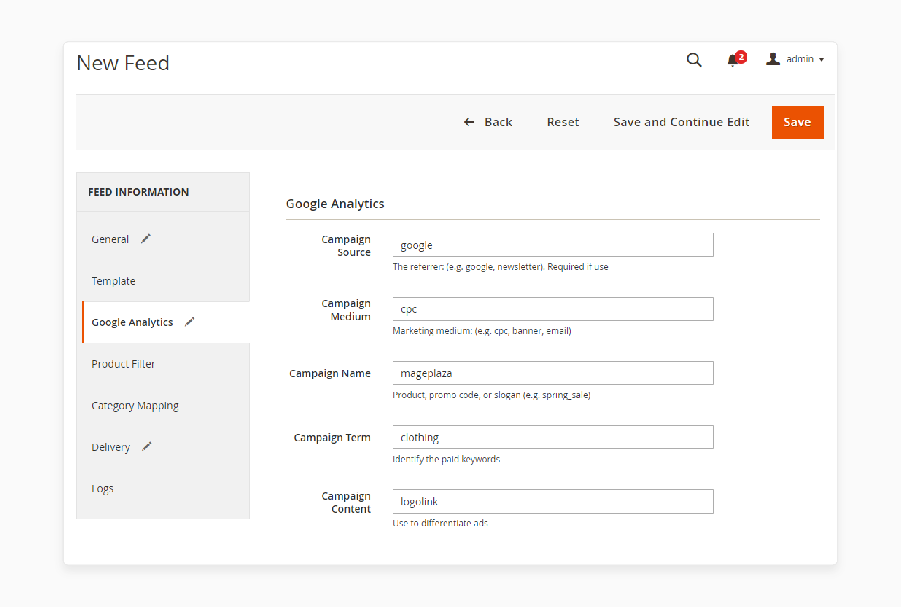901x607 pixels.
Task: Click the New Feed page title
Action: pyautogui.click(x=123, y=63)
